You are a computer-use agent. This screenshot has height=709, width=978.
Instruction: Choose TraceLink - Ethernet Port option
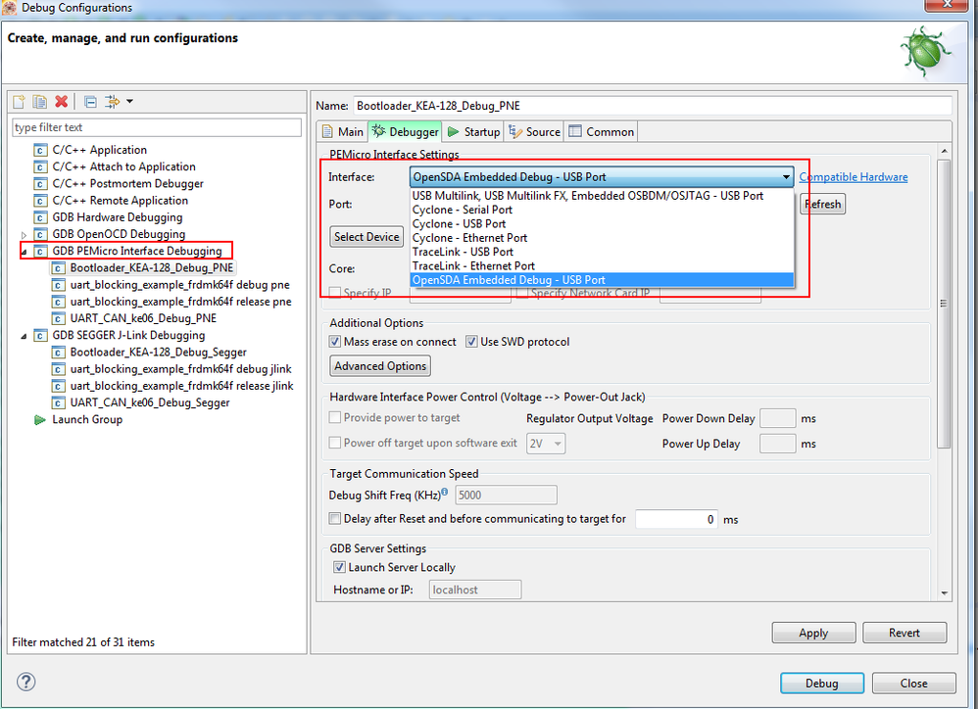(x=602, y=265)
